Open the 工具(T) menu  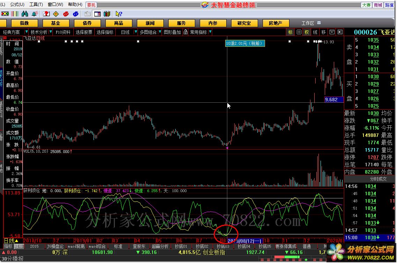tap(36, 5)
